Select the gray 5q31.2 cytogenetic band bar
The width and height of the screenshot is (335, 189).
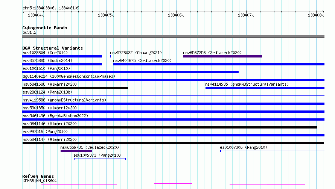pyautogui.click(x=173, y=36)
